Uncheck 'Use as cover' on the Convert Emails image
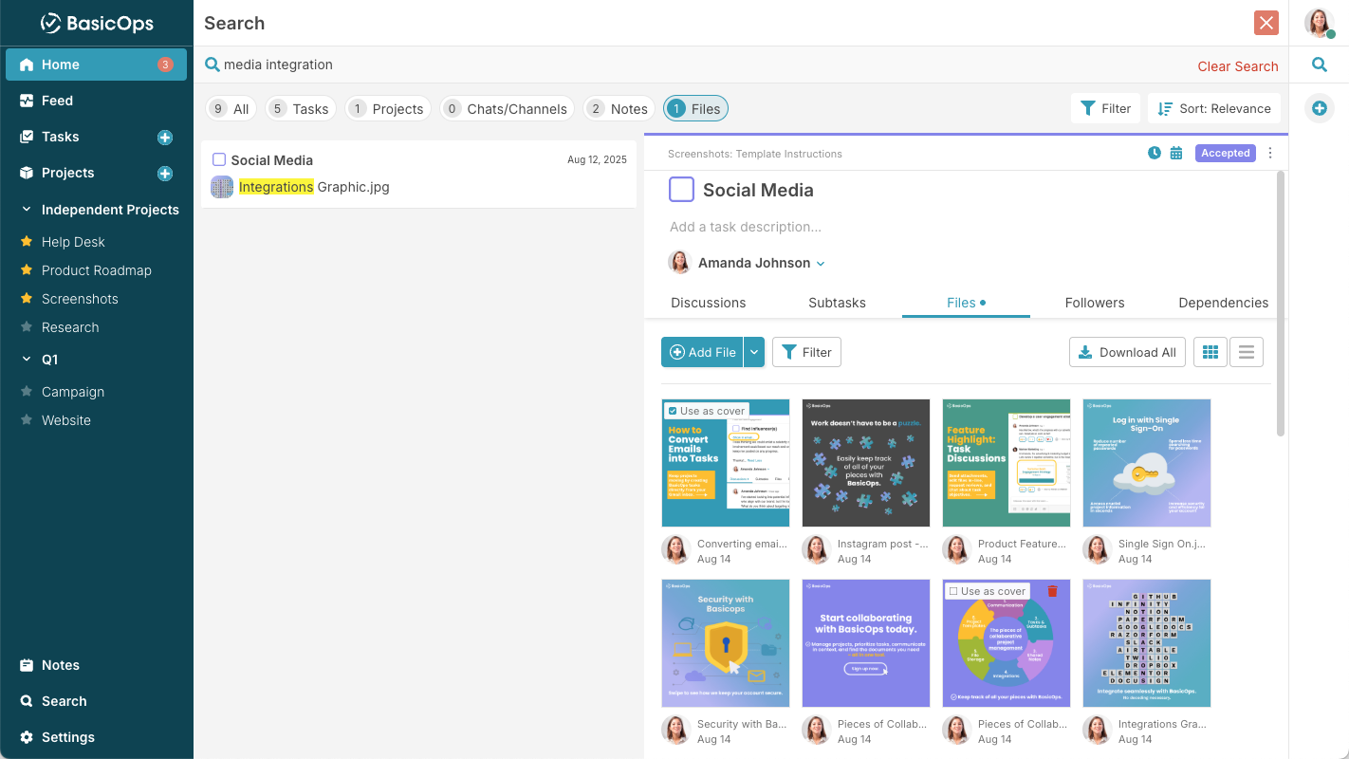 (x=673, y=411)
